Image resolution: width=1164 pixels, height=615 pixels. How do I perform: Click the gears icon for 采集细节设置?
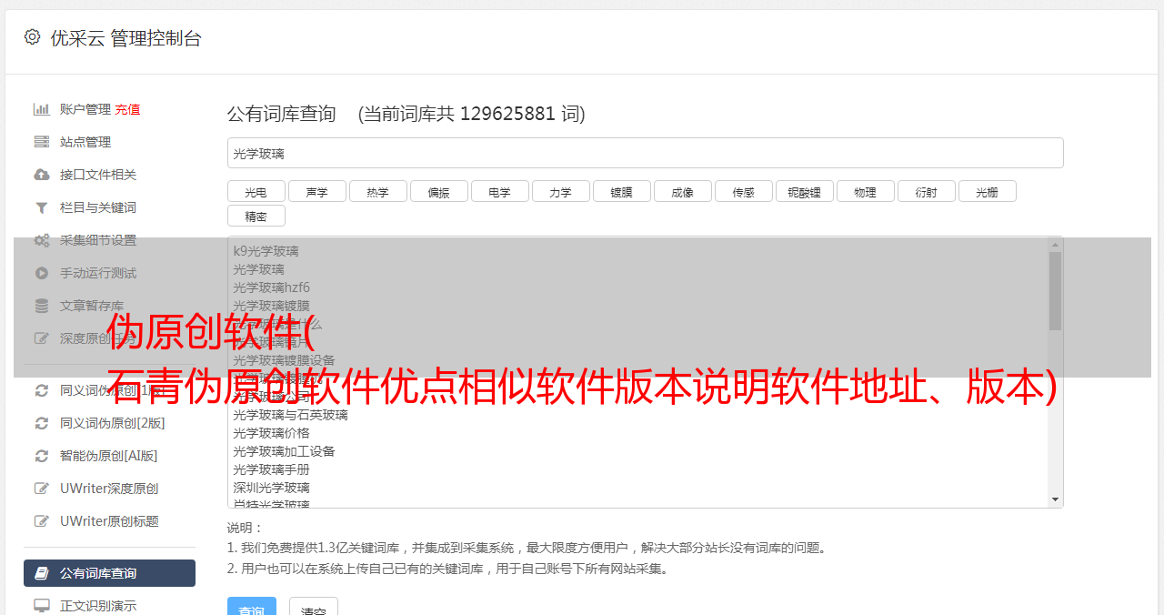click(x=42, y=240)
